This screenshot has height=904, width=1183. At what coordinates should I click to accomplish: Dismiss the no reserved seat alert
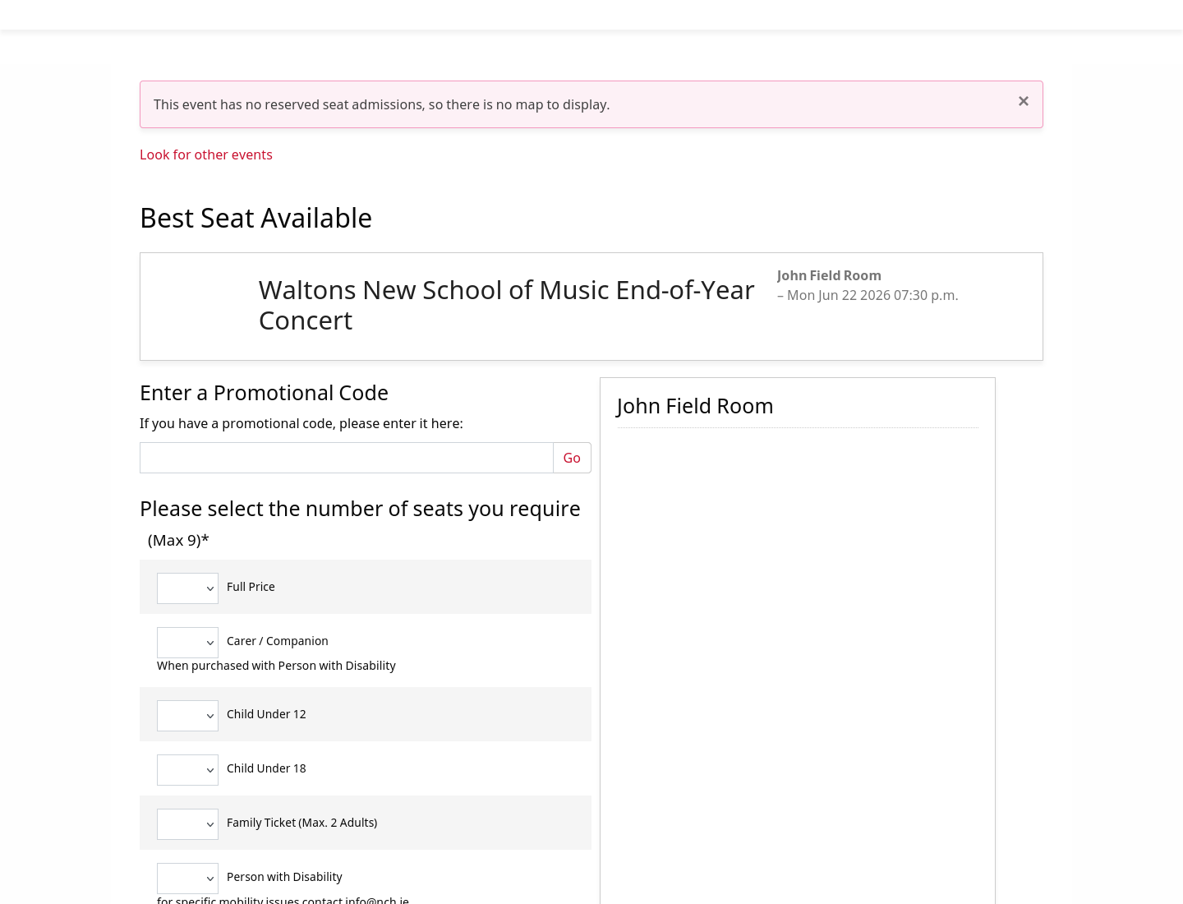click(1023, 101)
